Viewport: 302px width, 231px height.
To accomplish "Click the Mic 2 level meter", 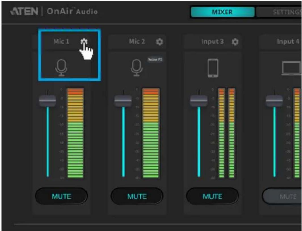I will [151, 133].
